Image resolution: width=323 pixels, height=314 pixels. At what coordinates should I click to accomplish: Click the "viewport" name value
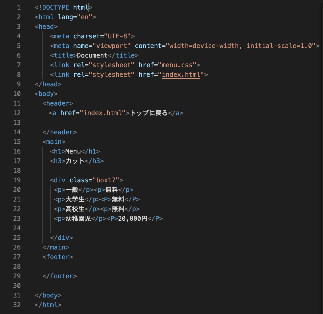(112, 46)
